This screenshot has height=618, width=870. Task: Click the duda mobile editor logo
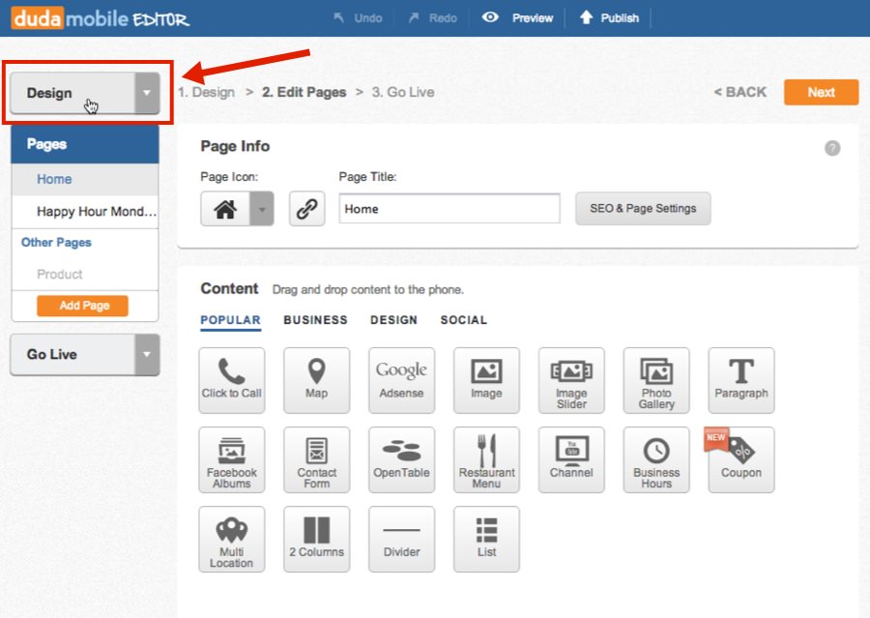tap(101, 18)
